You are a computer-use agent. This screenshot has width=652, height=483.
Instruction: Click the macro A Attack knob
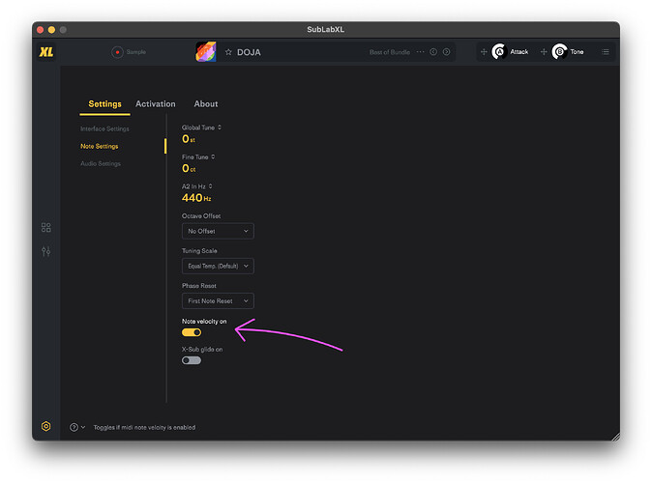click(499, 52)
